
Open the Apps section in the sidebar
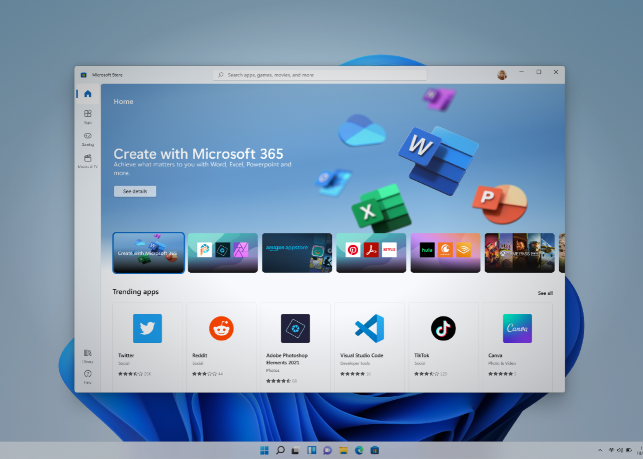[88, 117]
